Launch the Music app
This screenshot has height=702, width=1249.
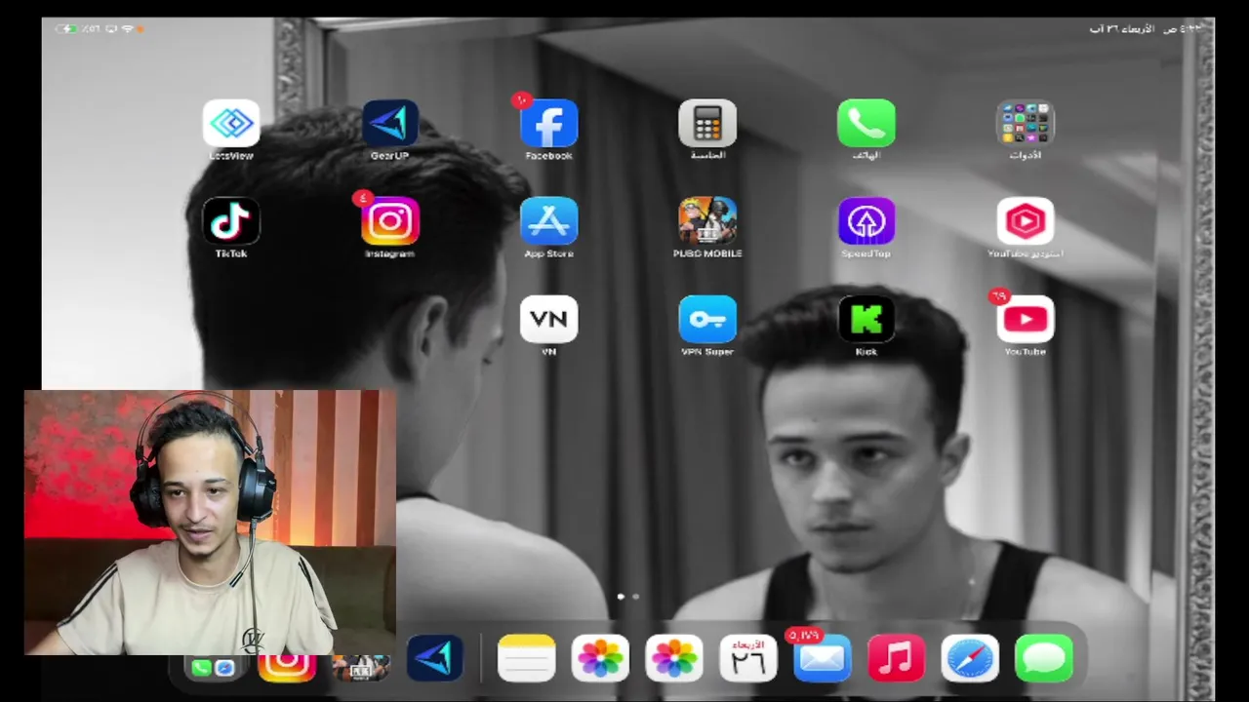coord(896,658)
